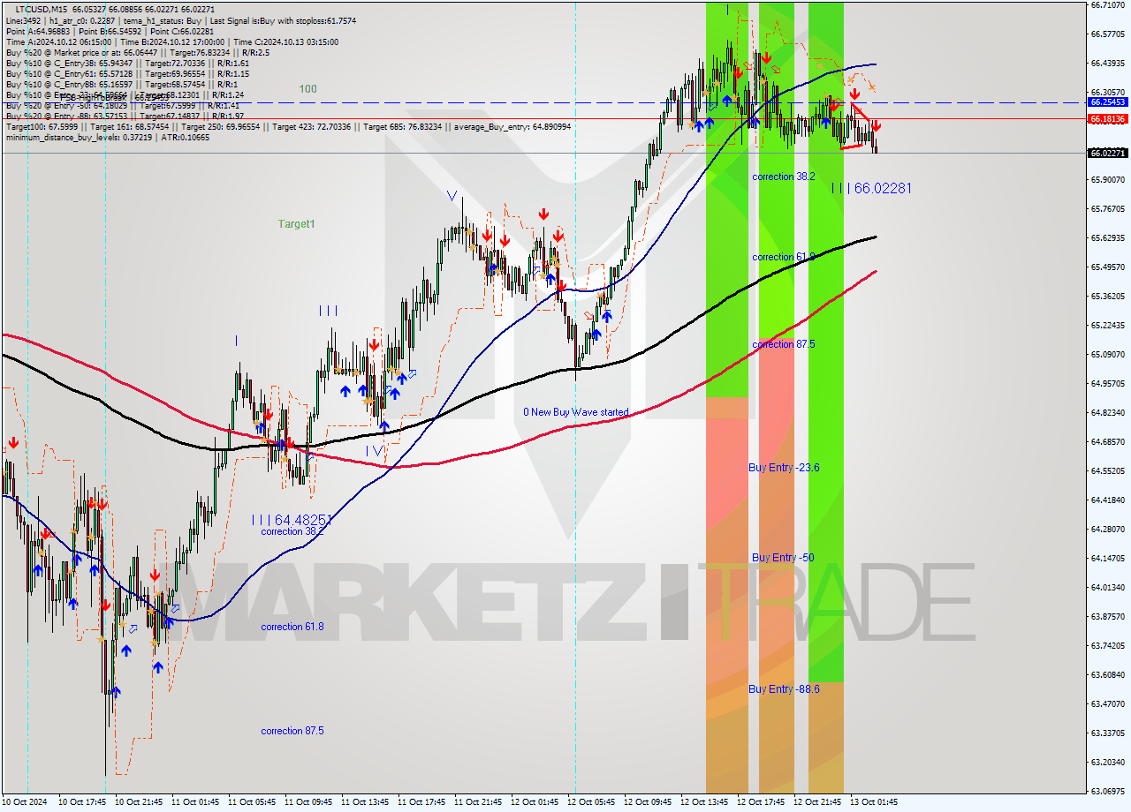Click the '11 Oct 17:45' time axis label

[x=421, y=802]
